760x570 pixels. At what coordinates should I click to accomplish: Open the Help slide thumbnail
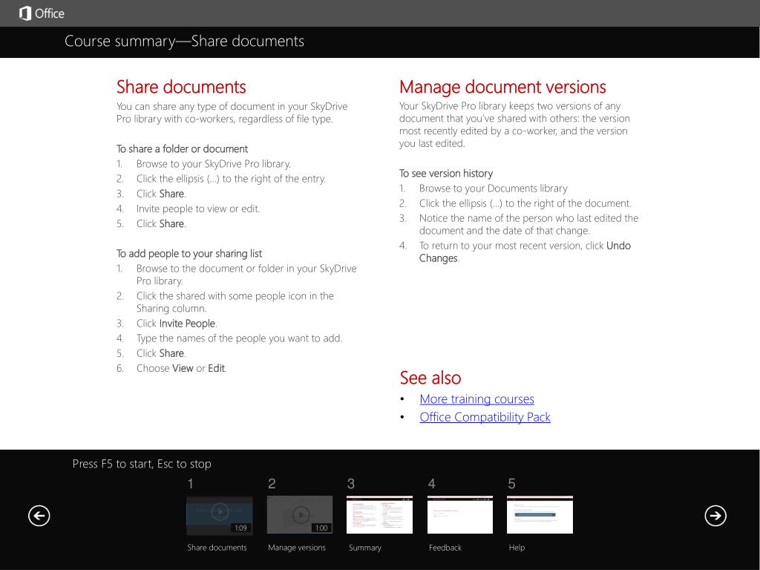pos(540,515)
